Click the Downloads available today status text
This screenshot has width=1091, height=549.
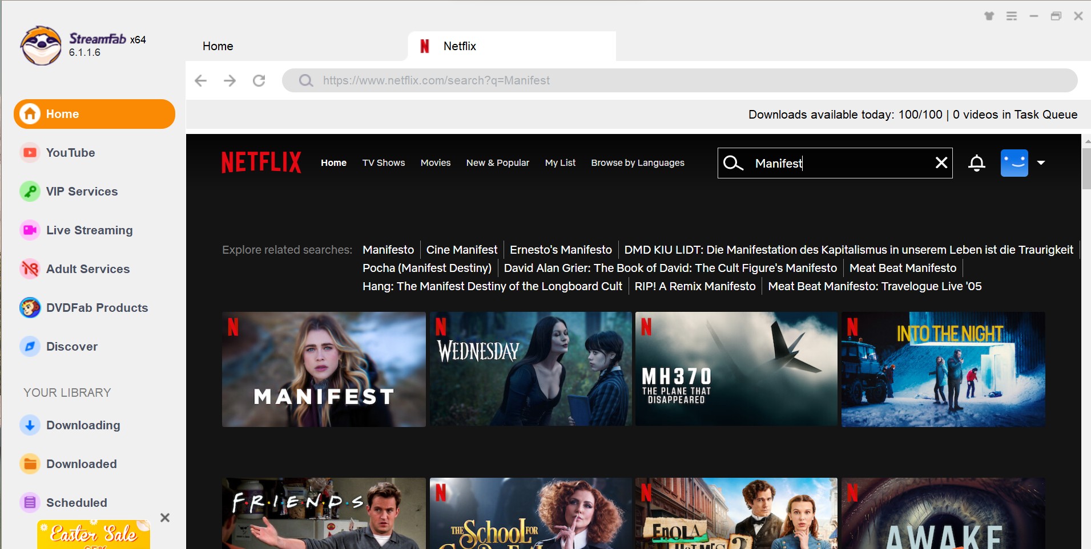tap(913, 115)
